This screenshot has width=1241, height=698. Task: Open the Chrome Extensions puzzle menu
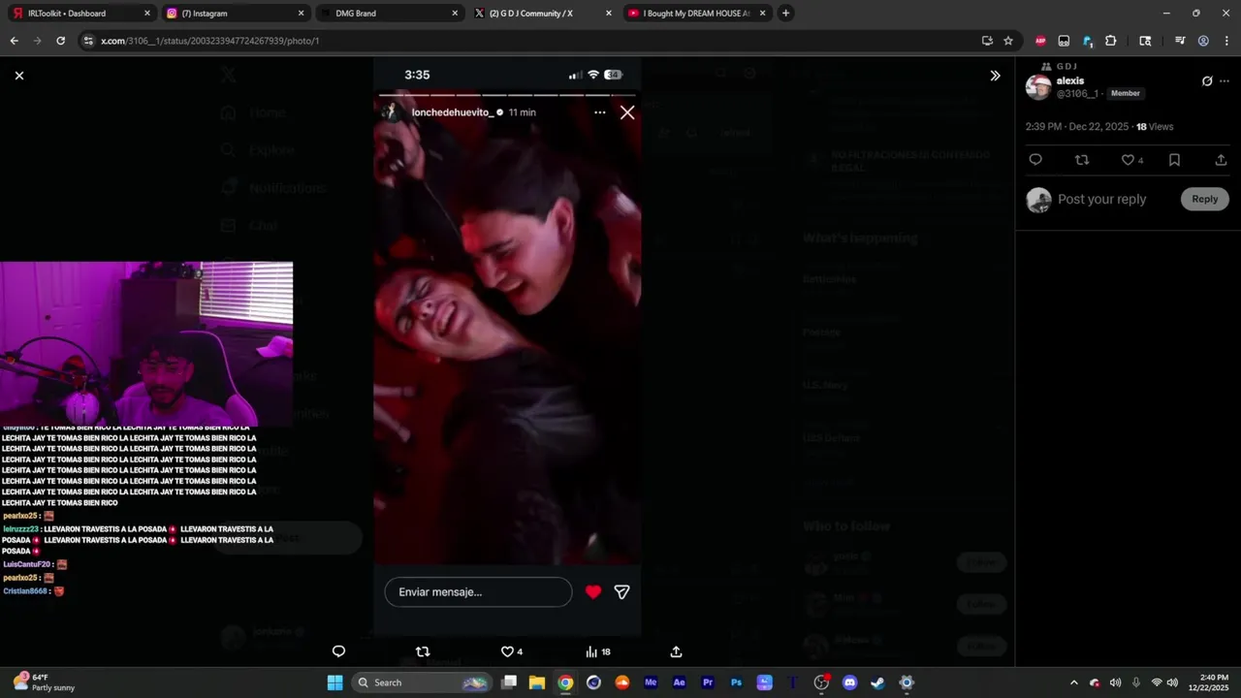[1111, 41]
